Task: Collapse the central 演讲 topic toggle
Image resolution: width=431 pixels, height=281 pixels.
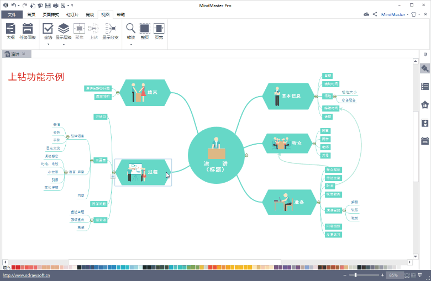Action: coord(246,155)
